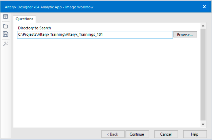Click the magic wand icon in sidebar
Image resolution: width=212 pixels, height=140 pixels.
tap(5, 44)
